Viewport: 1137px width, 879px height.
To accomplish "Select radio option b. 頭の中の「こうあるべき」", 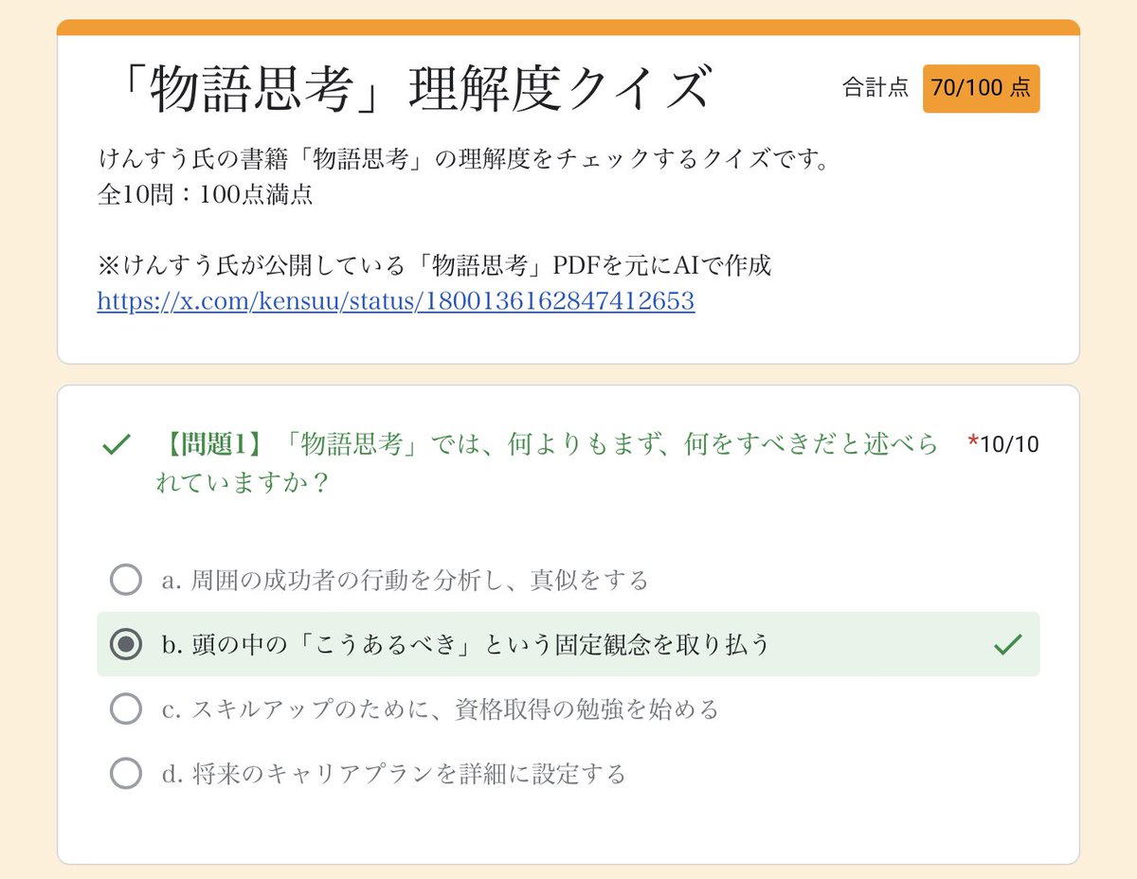I will tap(126, 644).
